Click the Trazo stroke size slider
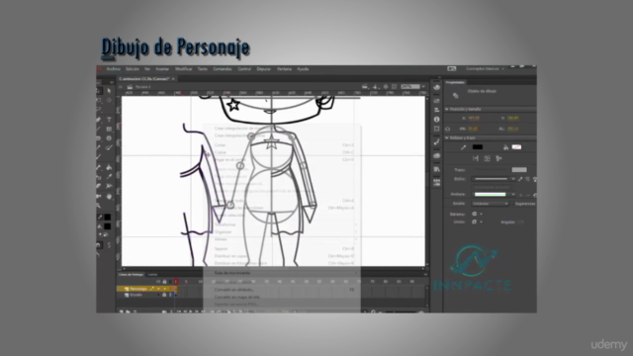This screenshot has height=356, width=633. 491,170
